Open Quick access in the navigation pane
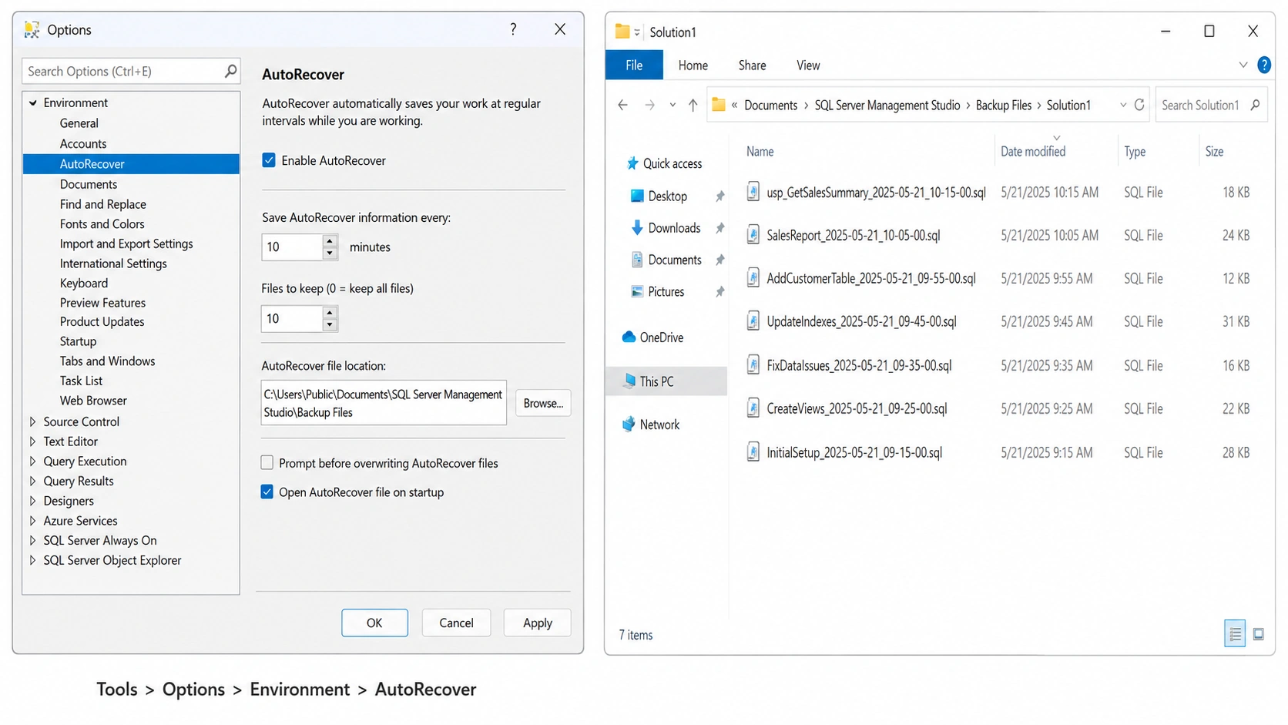The image size is (1288, 725). point(664,163)
